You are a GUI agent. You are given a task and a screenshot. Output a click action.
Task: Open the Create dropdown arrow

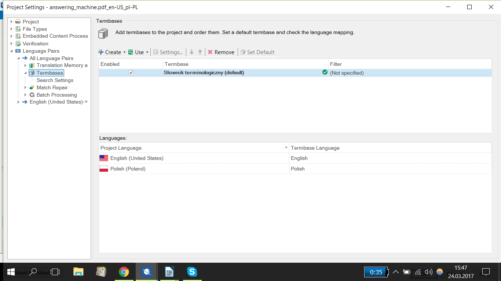tap(124, 52)
